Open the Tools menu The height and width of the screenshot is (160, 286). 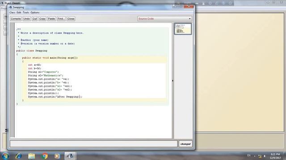coord(26,12)
